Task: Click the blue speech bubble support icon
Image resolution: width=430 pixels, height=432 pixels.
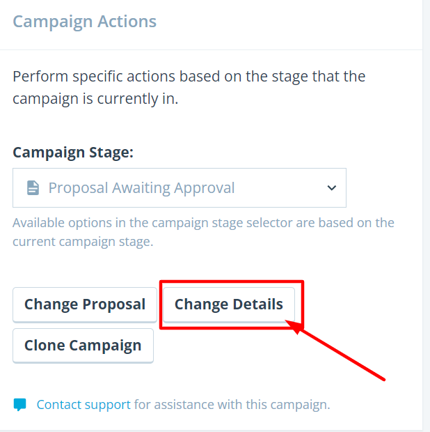Action: (19, 405)
